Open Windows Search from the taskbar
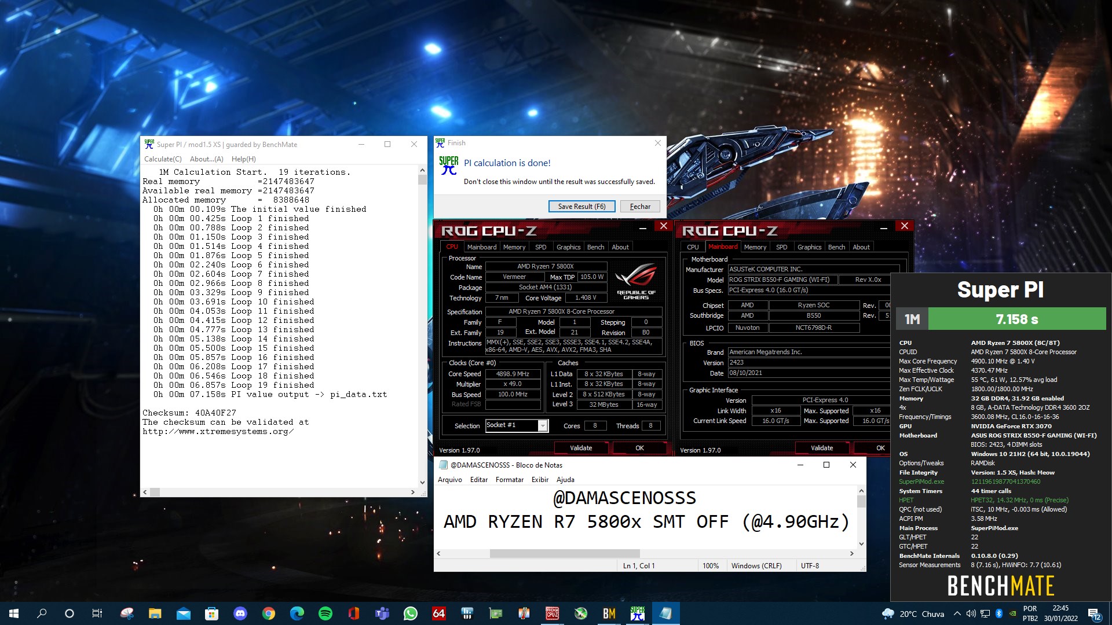1112x625 pixels. (42, 613)
